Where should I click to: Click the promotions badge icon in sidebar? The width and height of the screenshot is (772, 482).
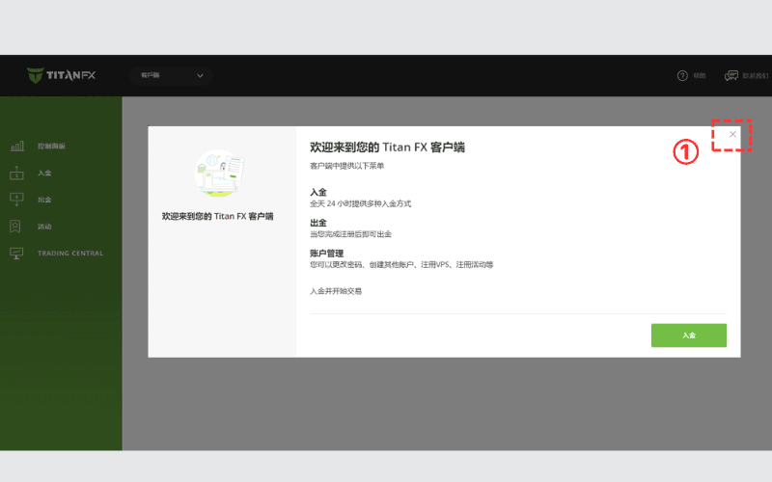15,227
